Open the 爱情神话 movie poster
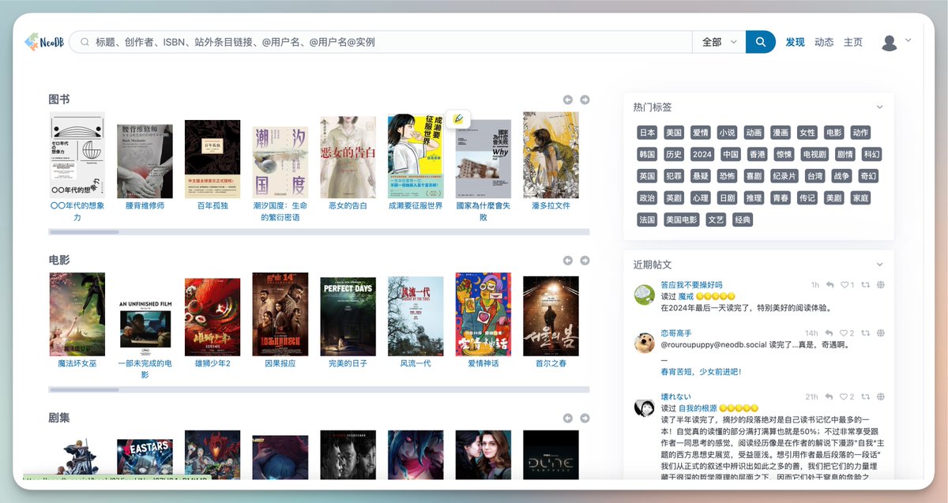This screenshot has height=503, width=948. click(483, 314)
